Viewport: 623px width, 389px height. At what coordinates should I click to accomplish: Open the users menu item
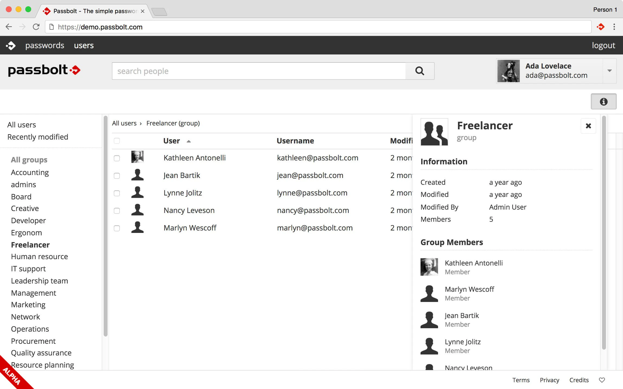(84, 45)
